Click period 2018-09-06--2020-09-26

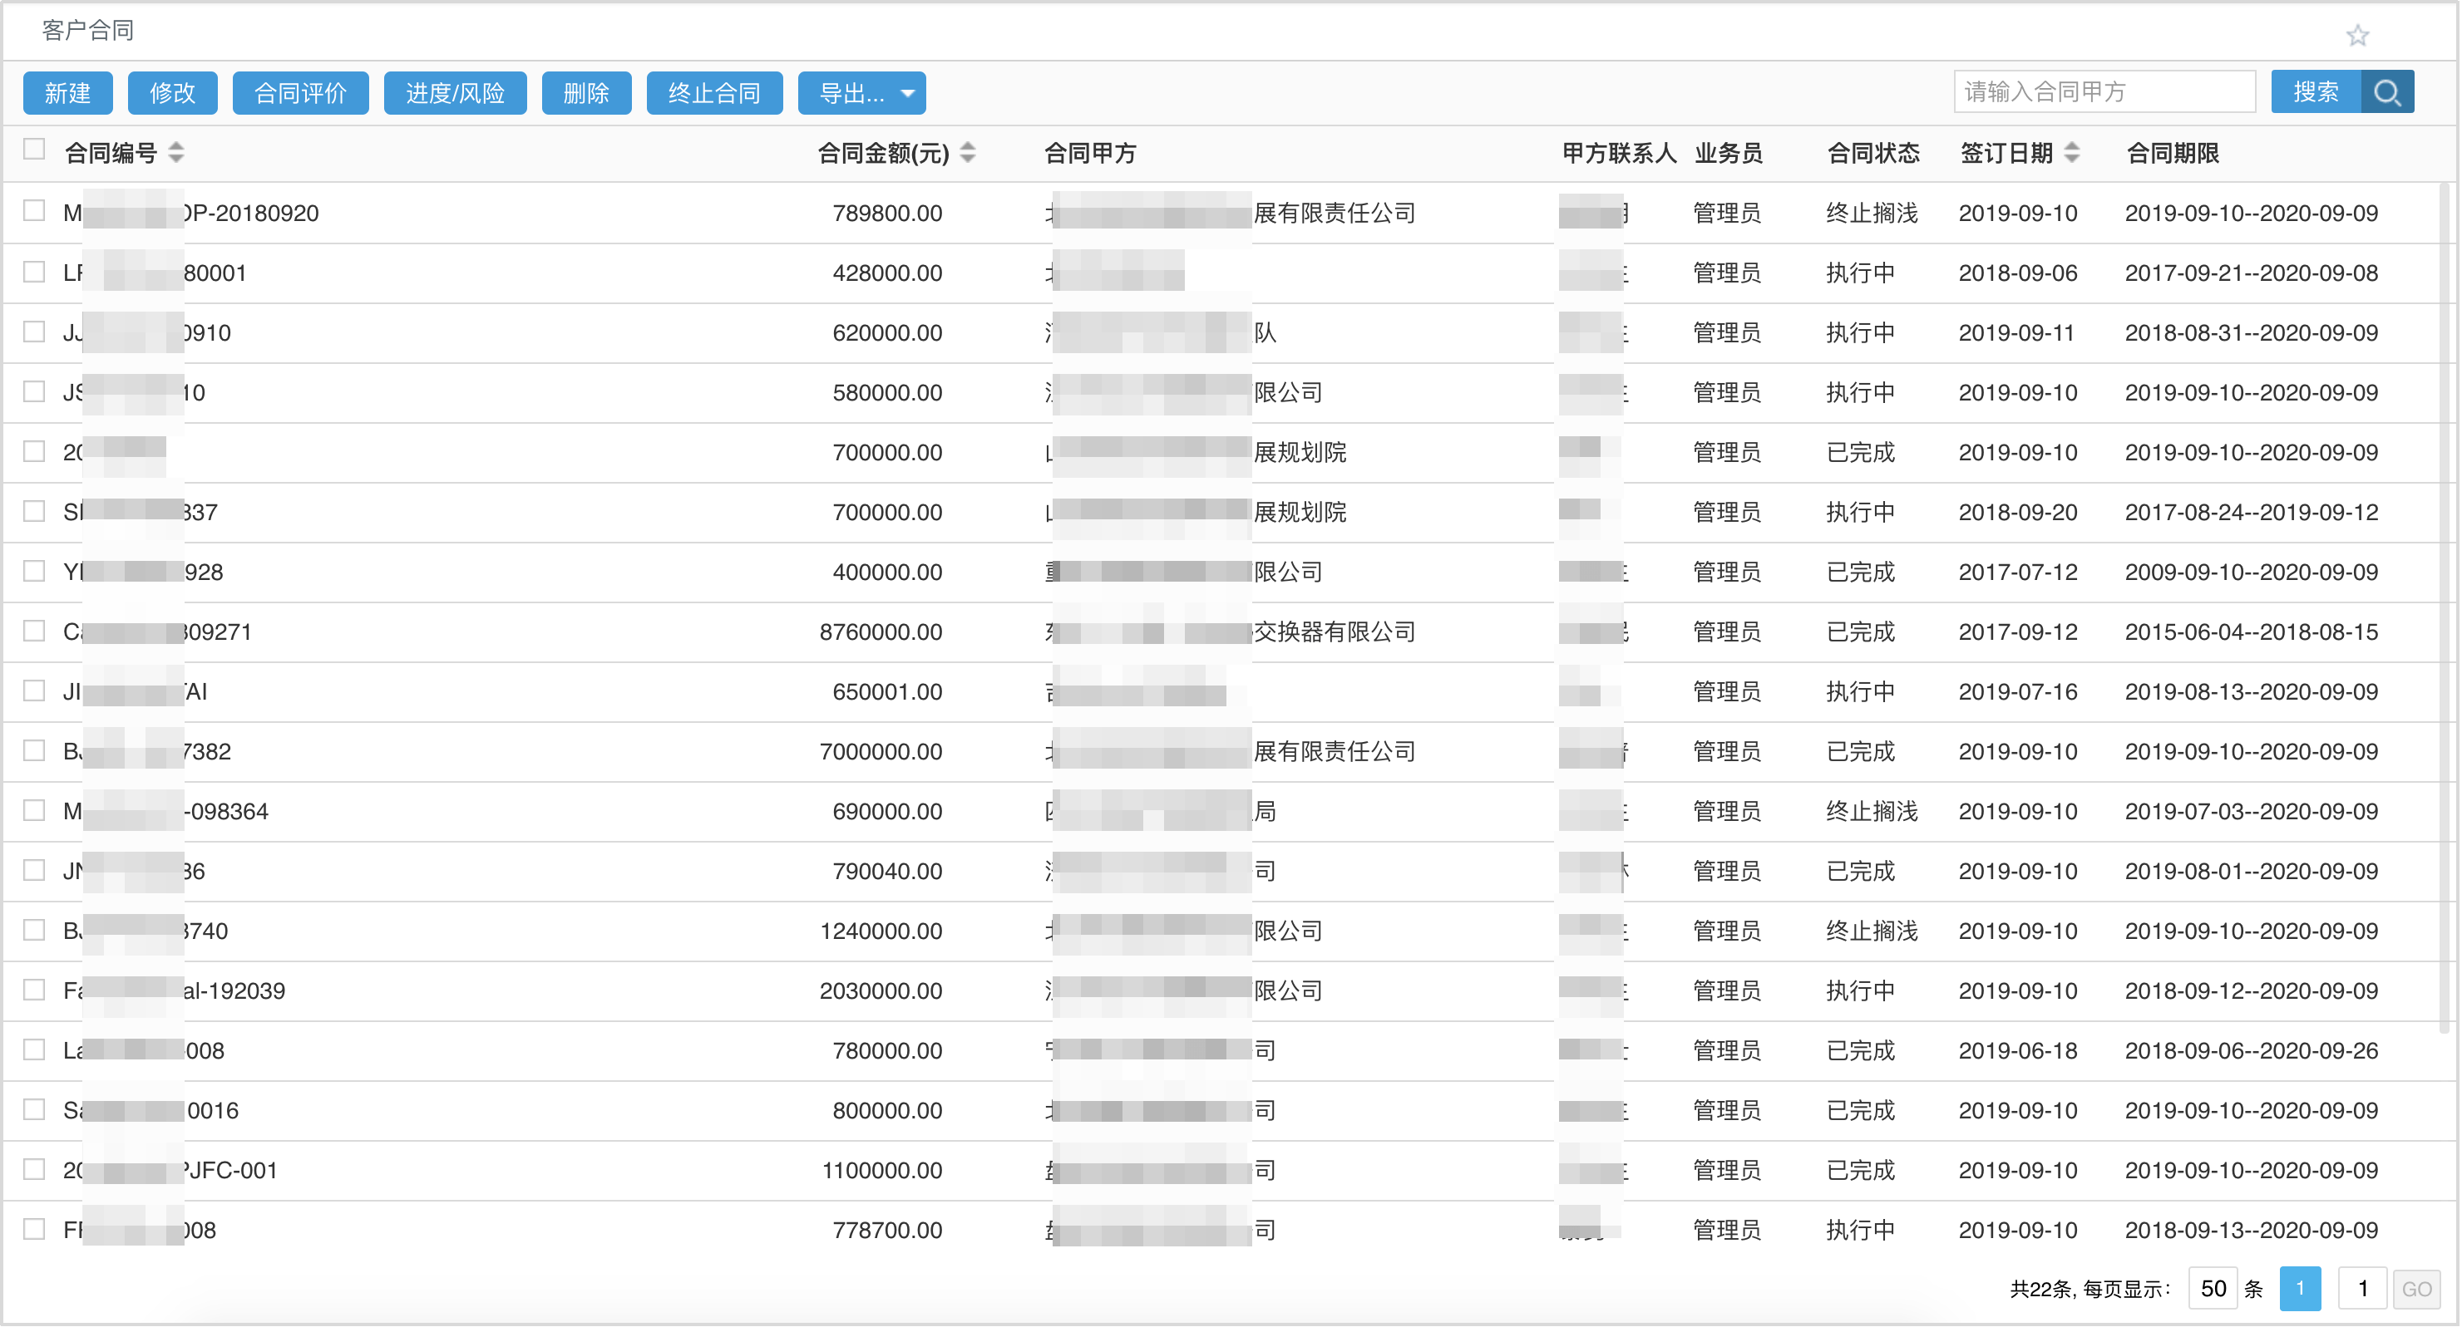(x=2251, y=1051)
